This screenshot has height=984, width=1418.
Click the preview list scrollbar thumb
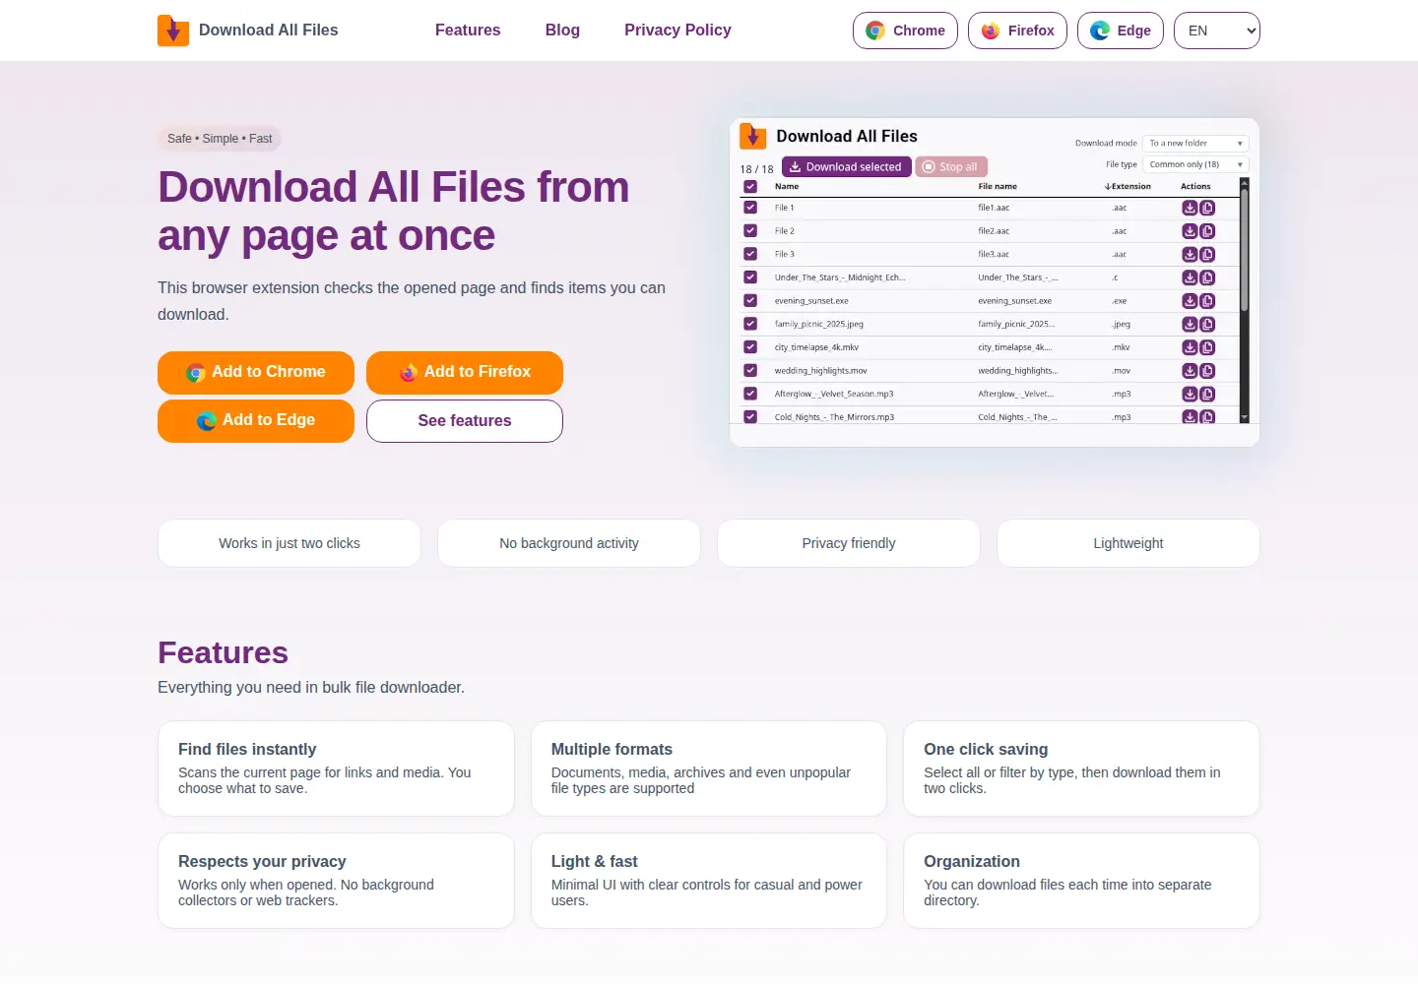coord(1245,250)
